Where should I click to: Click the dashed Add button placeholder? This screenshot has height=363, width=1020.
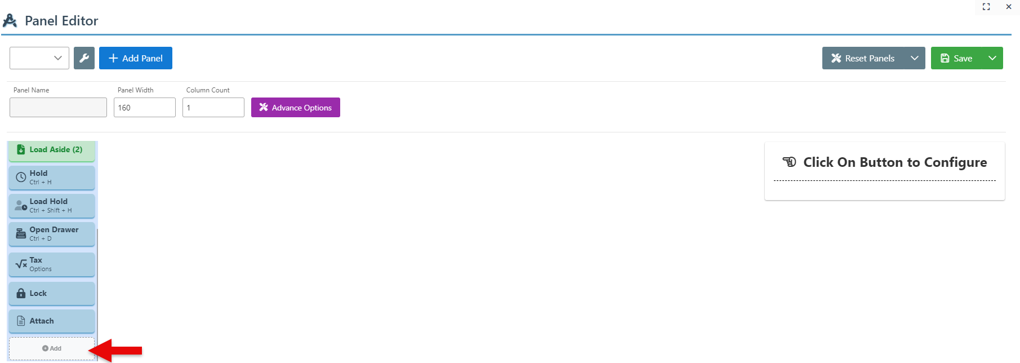click(x=52, y=348)
